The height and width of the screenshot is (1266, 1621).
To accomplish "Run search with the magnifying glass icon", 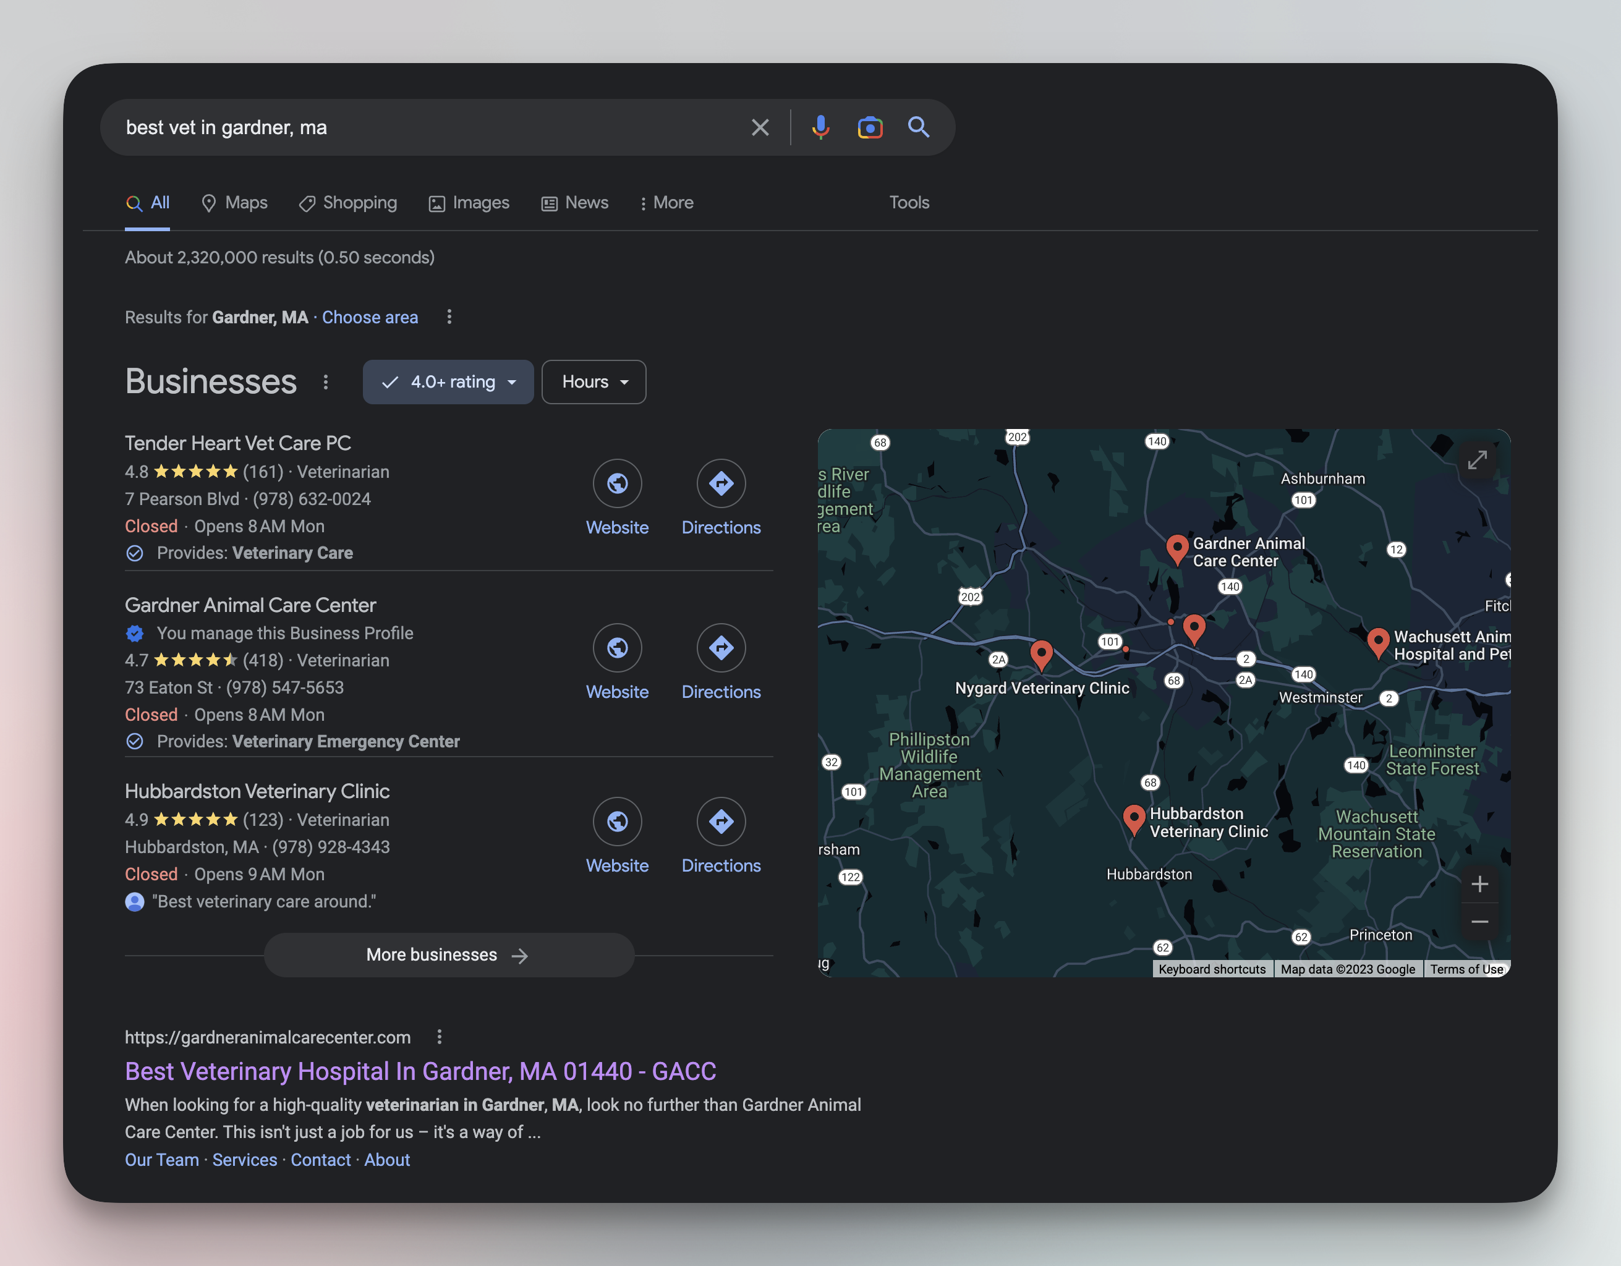I will (x=919, y=127).
